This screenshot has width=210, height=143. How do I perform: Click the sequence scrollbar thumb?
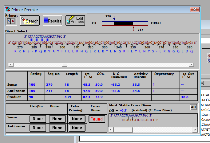[x=64, y=65]
